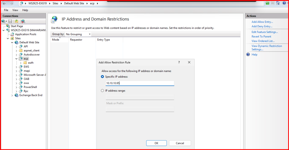Viewport: 289px width, 150px height.
Task: Expand the Exchange Back End site node
Action: [x=12, y=95]
